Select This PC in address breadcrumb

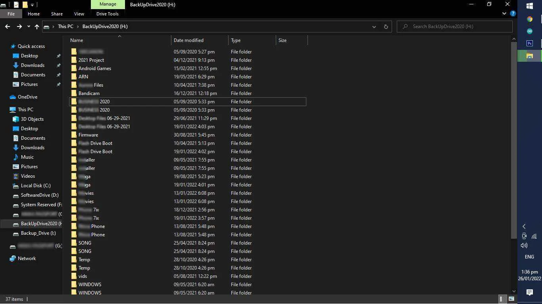pos(65,27)
